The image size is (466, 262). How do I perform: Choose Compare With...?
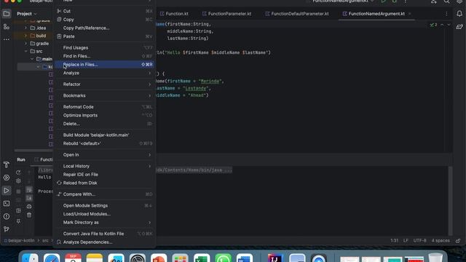[105, 194]
